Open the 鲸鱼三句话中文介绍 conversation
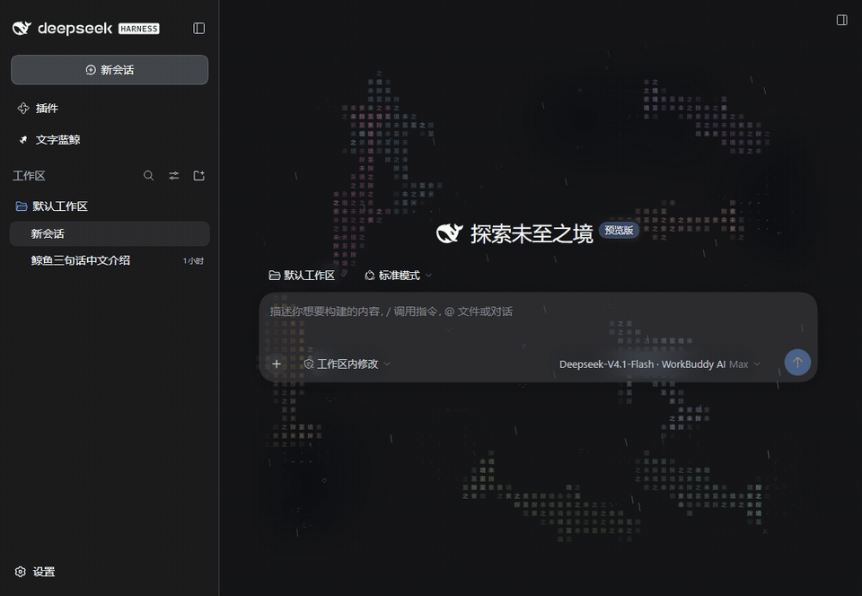 (x=110, y=260)
